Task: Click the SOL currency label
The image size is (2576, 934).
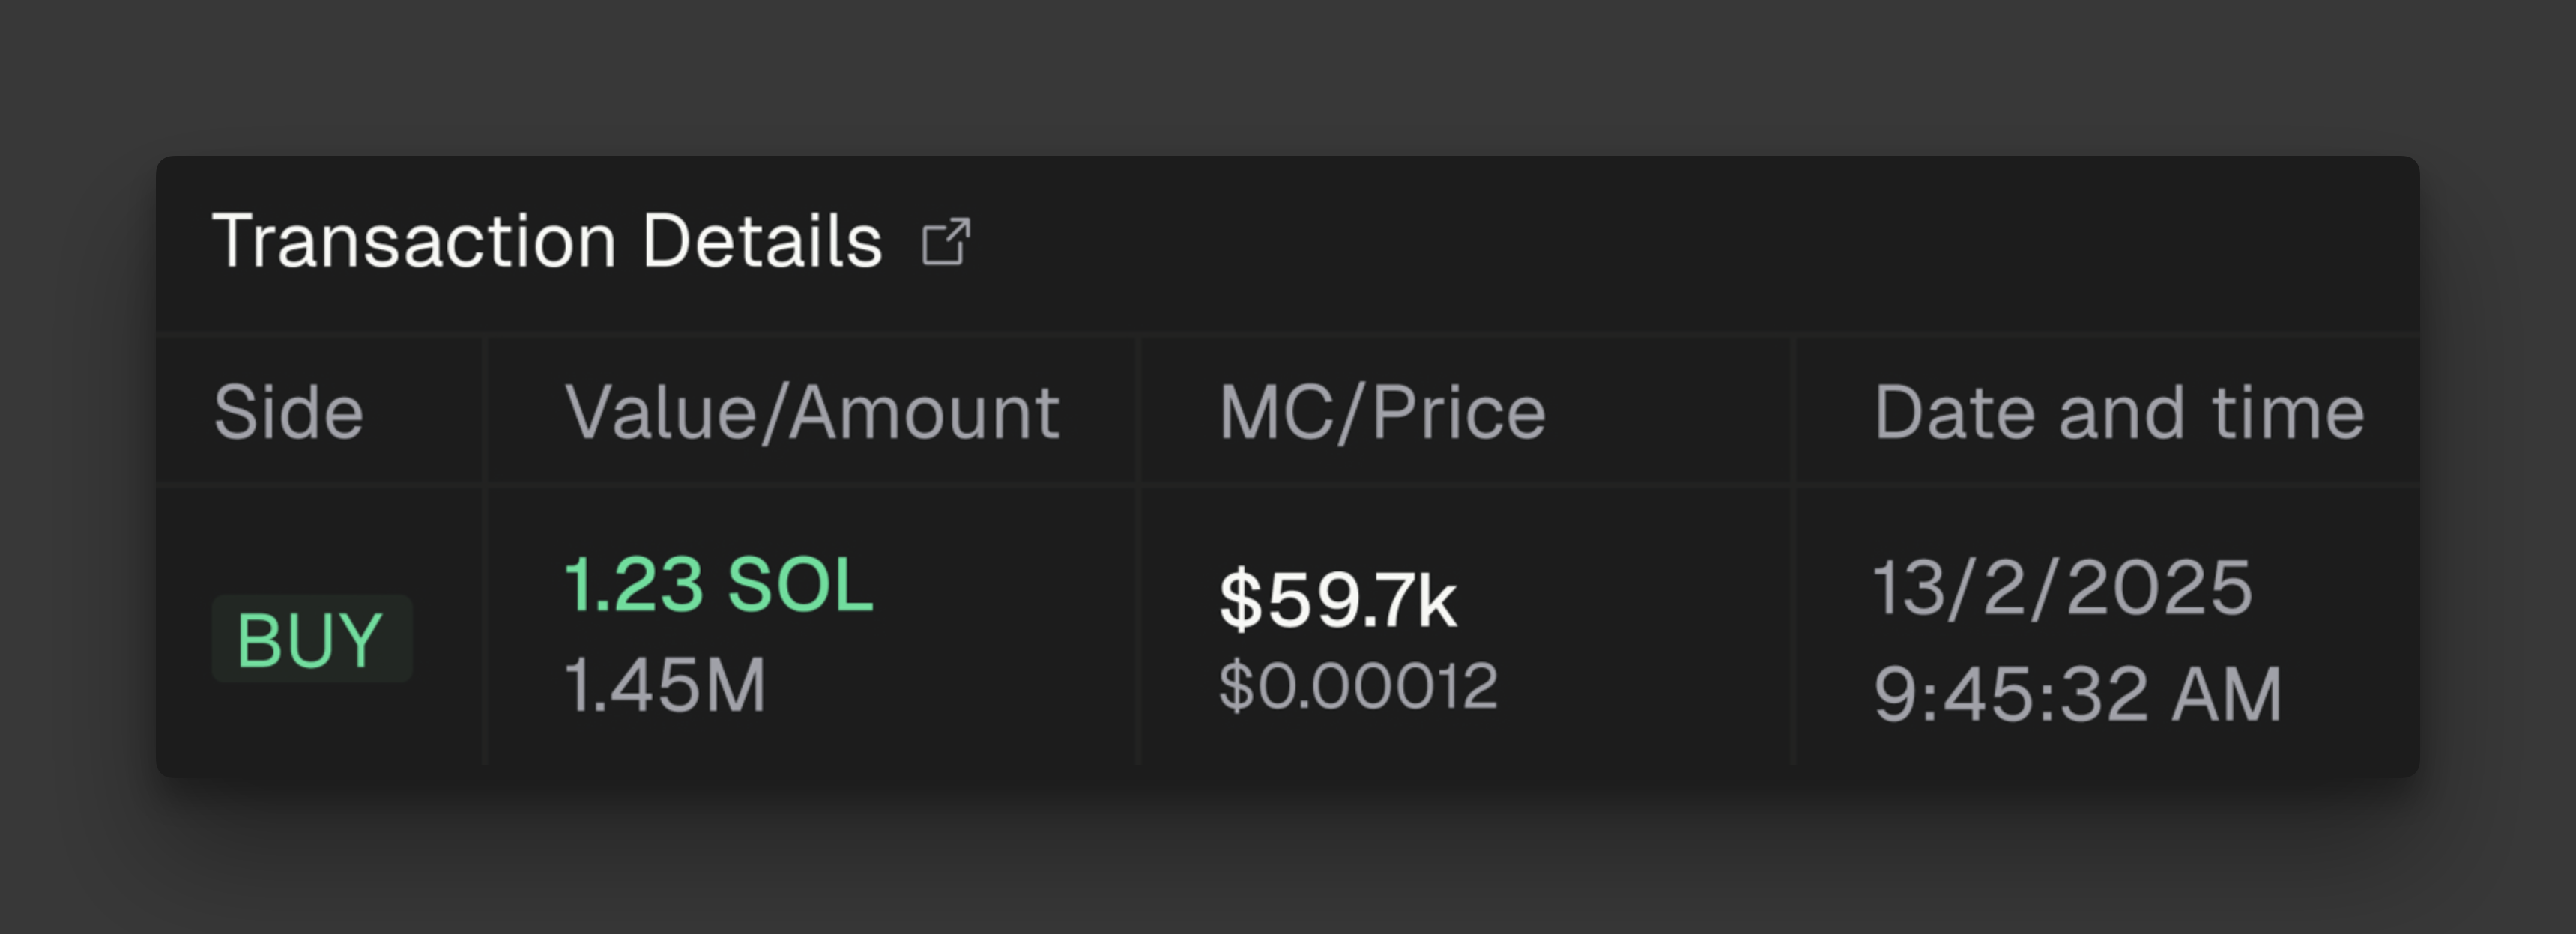Action: pos(800,585)
